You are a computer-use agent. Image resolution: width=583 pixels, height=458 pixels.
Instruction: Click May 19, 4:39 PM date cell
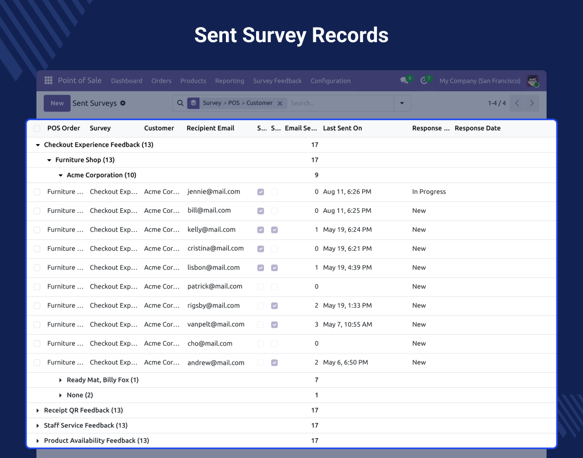pyautogui.click(x=347, y=268)
